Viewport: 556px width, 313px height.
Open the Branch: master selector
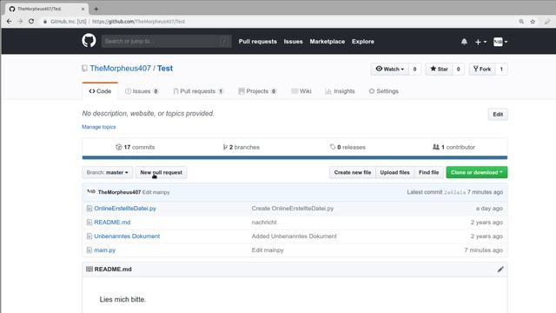[107, 172]
